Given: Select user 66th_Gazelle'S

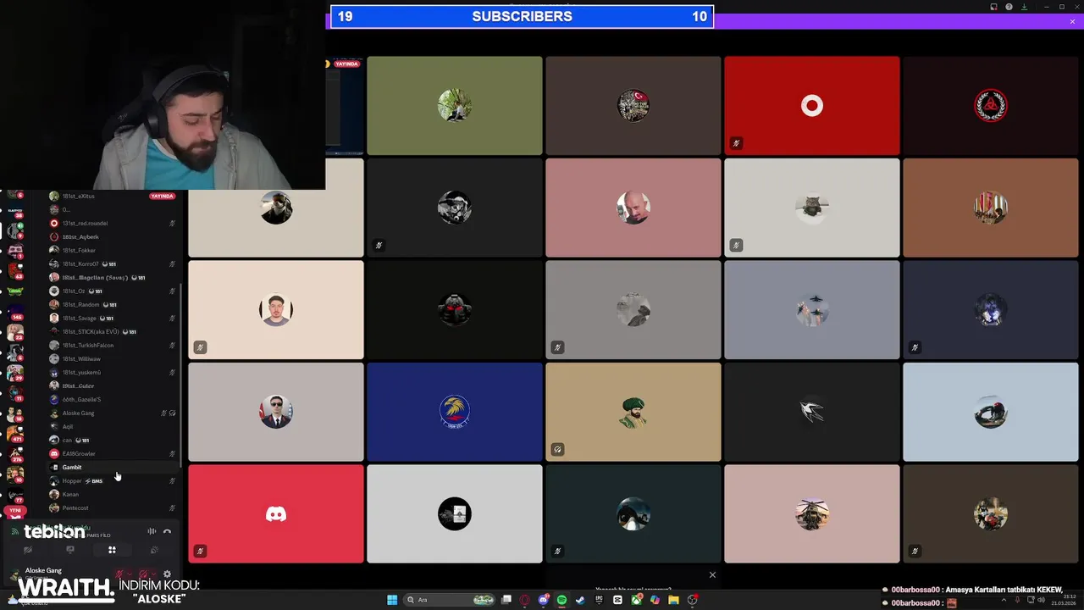Looking at the screenshot, I should 113,399.
